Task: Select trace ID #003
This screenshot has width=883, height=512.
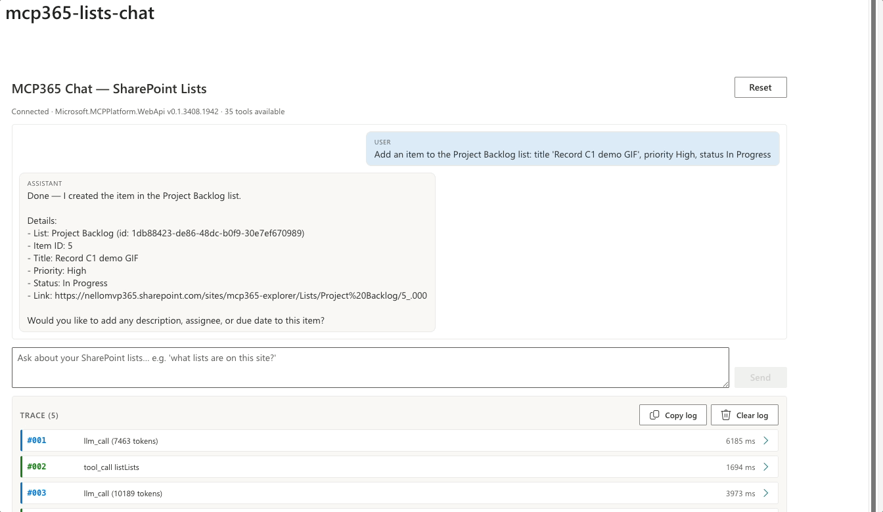Action: pyautogui.click(x=37, y=493)
